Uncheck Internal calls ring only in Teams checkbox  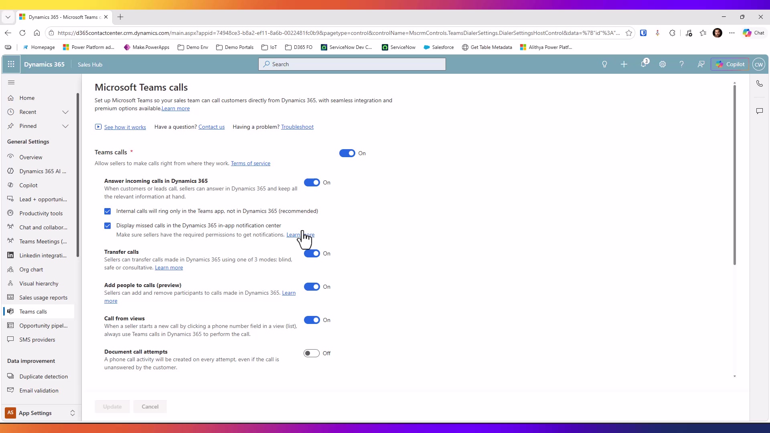107,211
